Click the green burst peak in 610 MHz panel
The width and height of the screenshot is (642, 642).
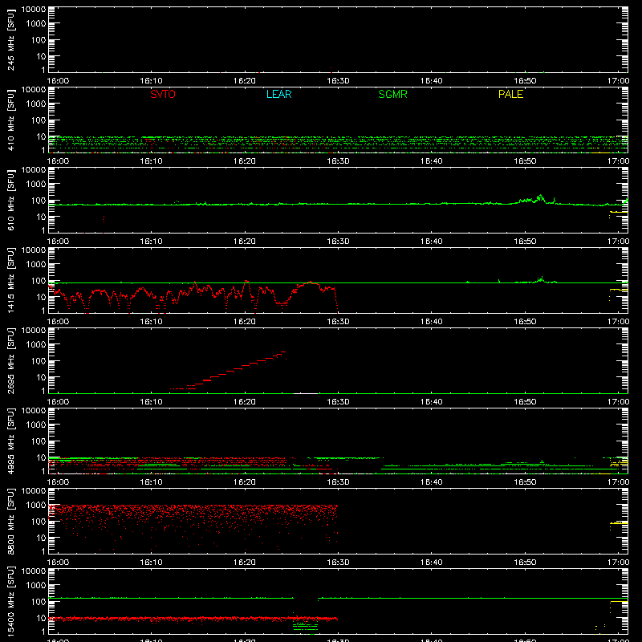(540, 197)
